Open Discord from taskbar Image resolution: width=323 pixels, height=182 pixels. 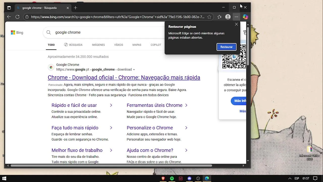[190, 178]
